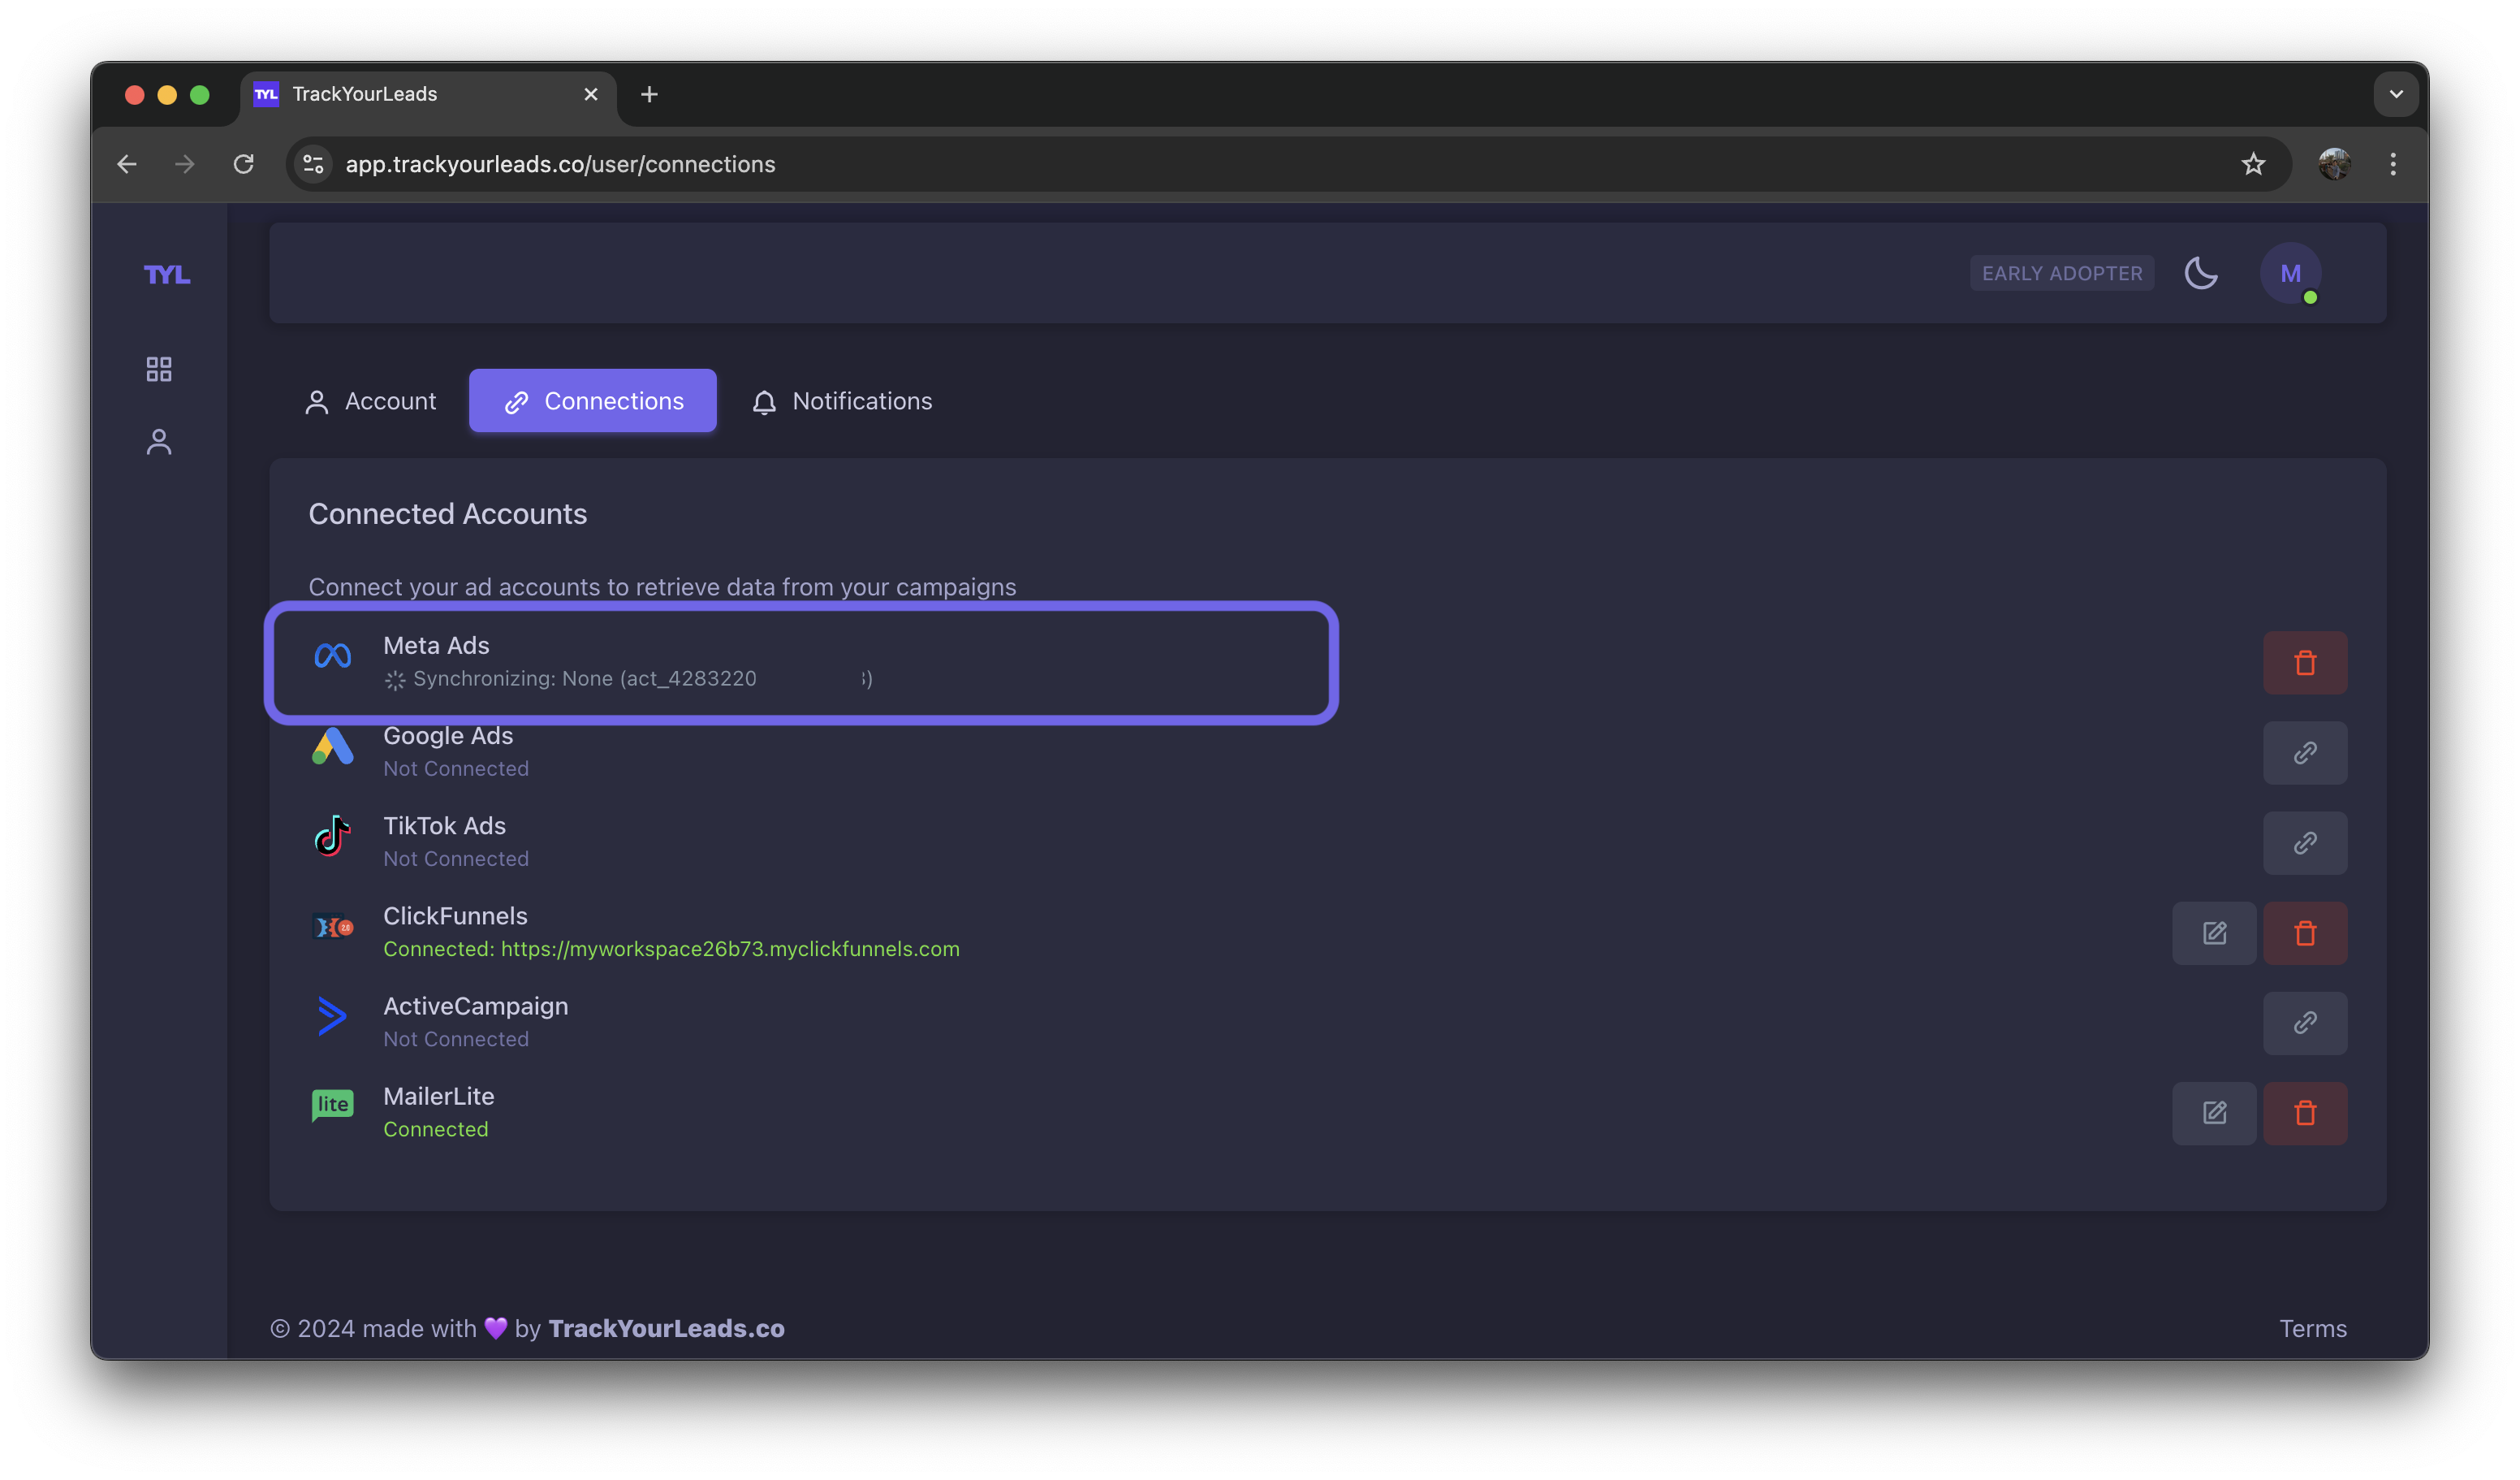
Task: Close the TrackYourLeads browser tab
Action: point(590,94)
